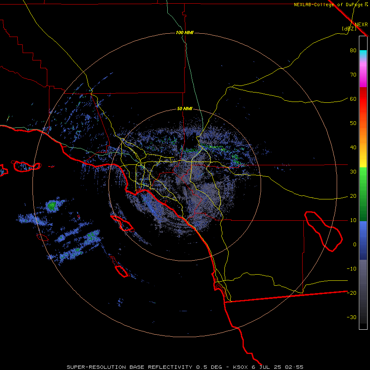This screenshot has height=370, width=370.
Task: Click the KSOX station ID in caption
Action: (241, 367)
